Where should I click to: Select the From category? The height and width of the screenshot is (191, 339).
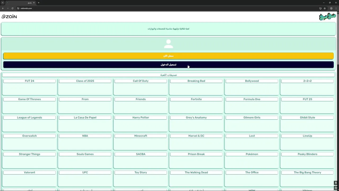point(85,105)
